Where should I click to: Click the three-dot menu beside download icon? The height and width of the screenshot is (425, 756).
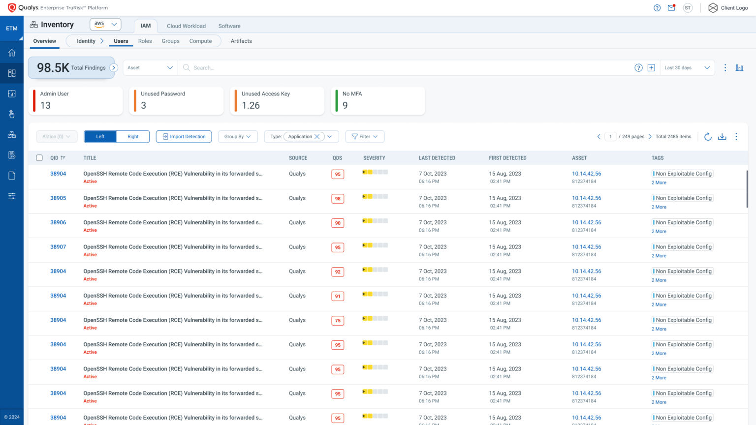click(736, 137)
